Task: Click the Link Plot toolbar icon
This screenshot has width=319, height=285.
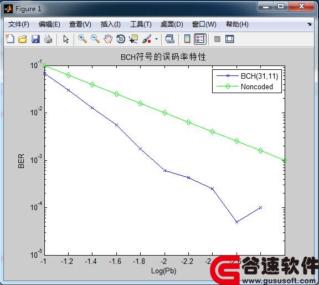Action: 169,39
